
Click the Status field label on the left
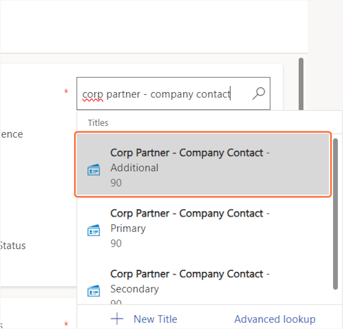click(x=13, y=246)
